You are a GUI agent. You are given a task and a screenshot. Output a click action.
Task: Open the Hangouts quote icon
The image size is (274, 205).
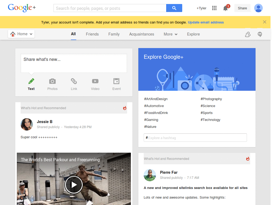coord(260,34)
